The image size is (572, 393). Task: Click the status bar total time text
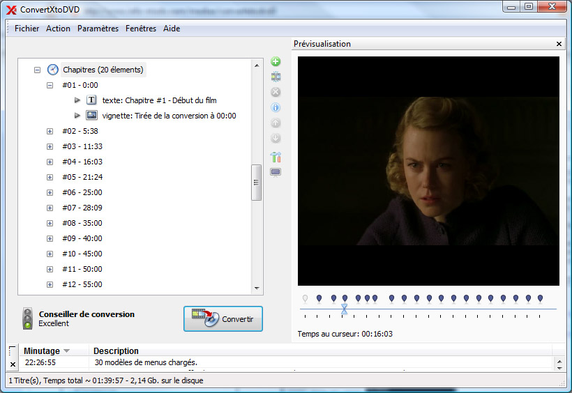pyautogui.click(x=106, y=380)
